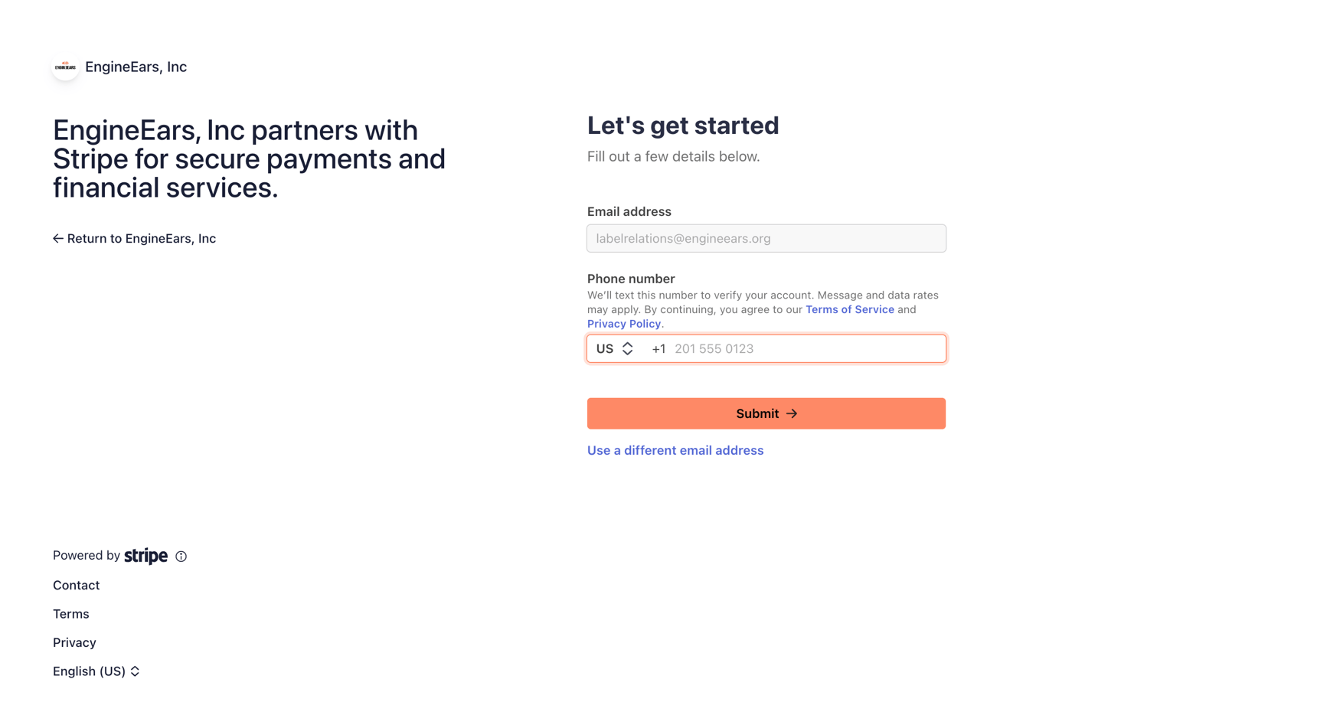Viewport: 1317px width, 715px height.
Task: Click the up-down chevron beside US
Action: tap(627, 349)
